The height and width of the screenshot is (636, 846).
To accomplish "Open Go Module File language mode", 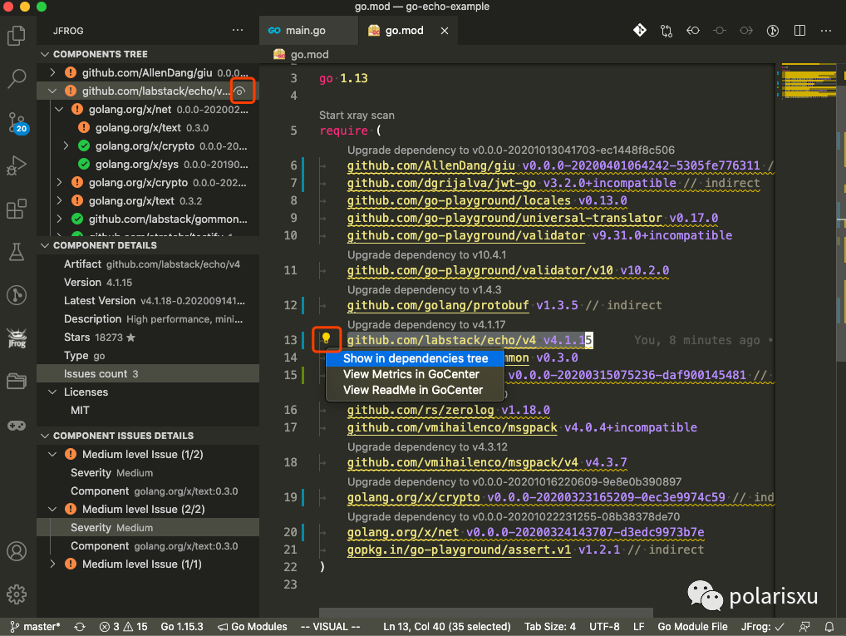I will (x=692, y=627).
